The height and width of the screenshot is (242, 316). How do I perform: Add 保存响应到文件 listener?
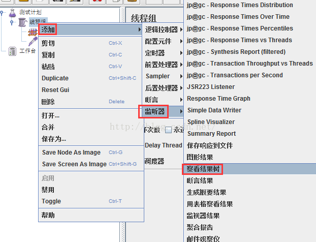[250, 145]
